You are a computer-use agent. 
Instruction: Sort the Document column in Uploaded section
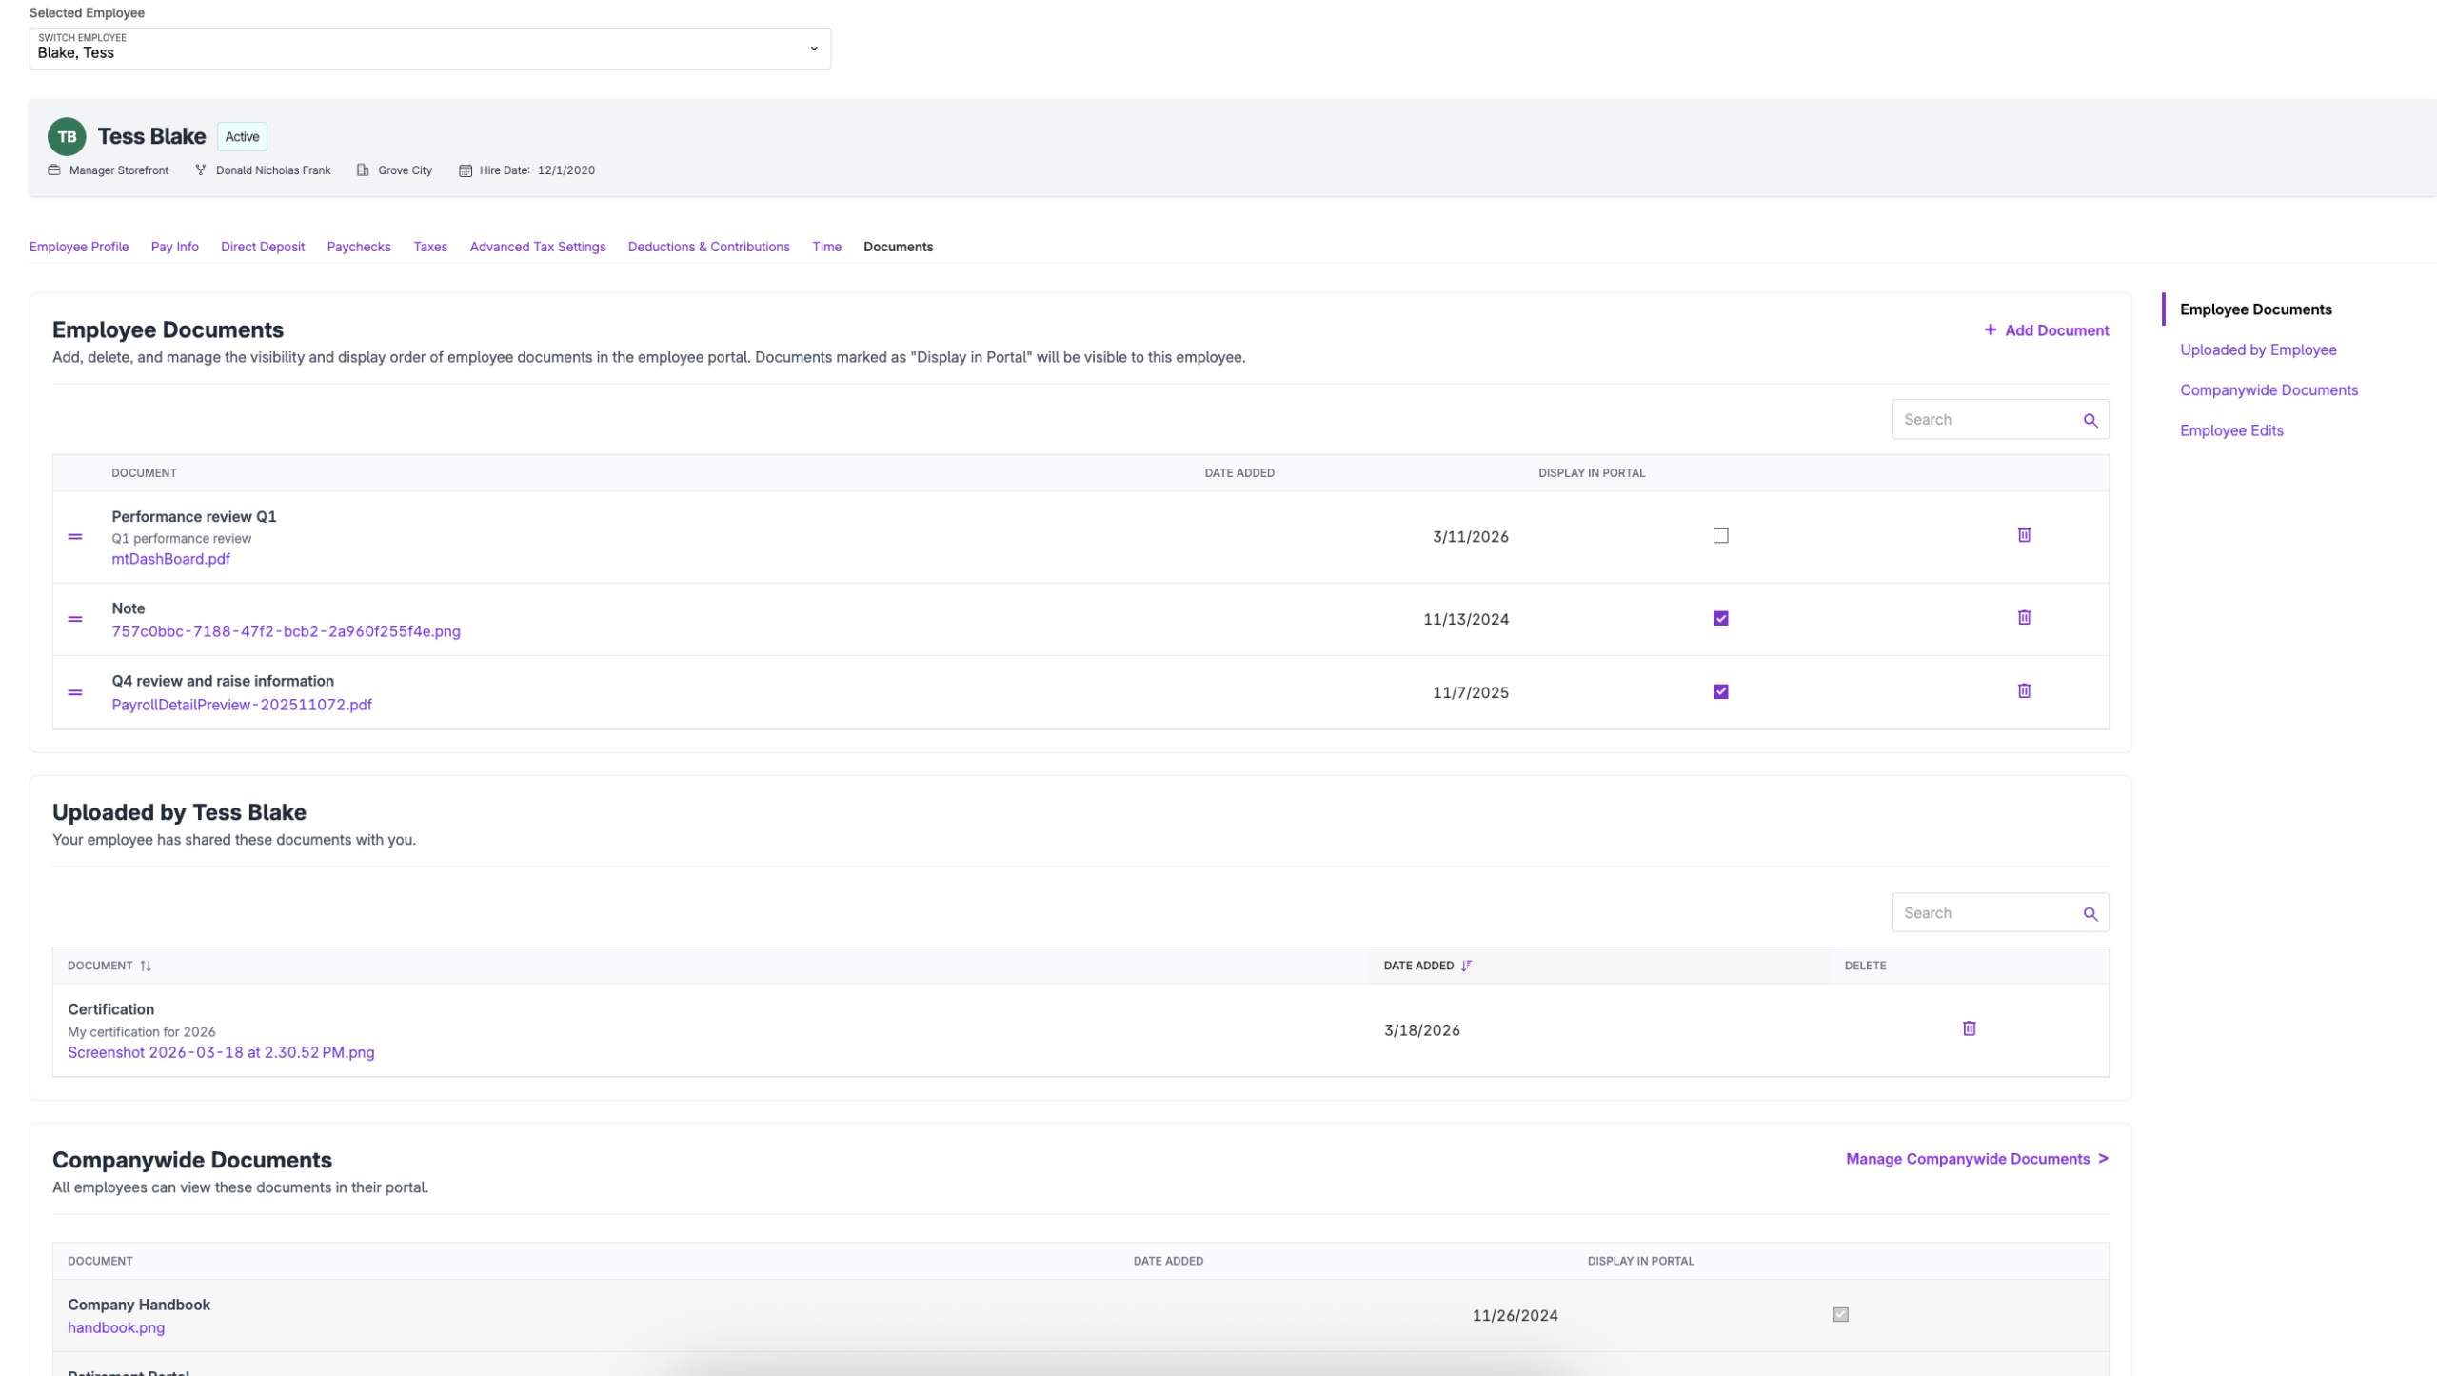coord(146,965)
